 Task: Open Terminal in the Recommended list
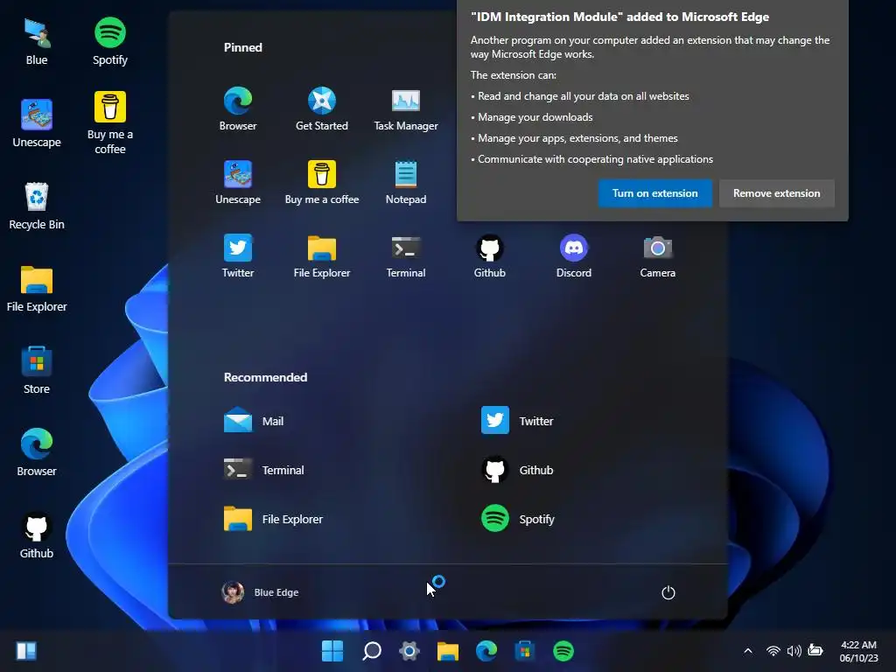coord(264,470)
